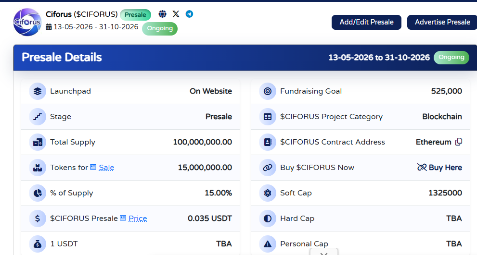Click the 13-05-2026 - 31-10-2026 date text under the title
477x255 pixels.
(x=96, y=27)
